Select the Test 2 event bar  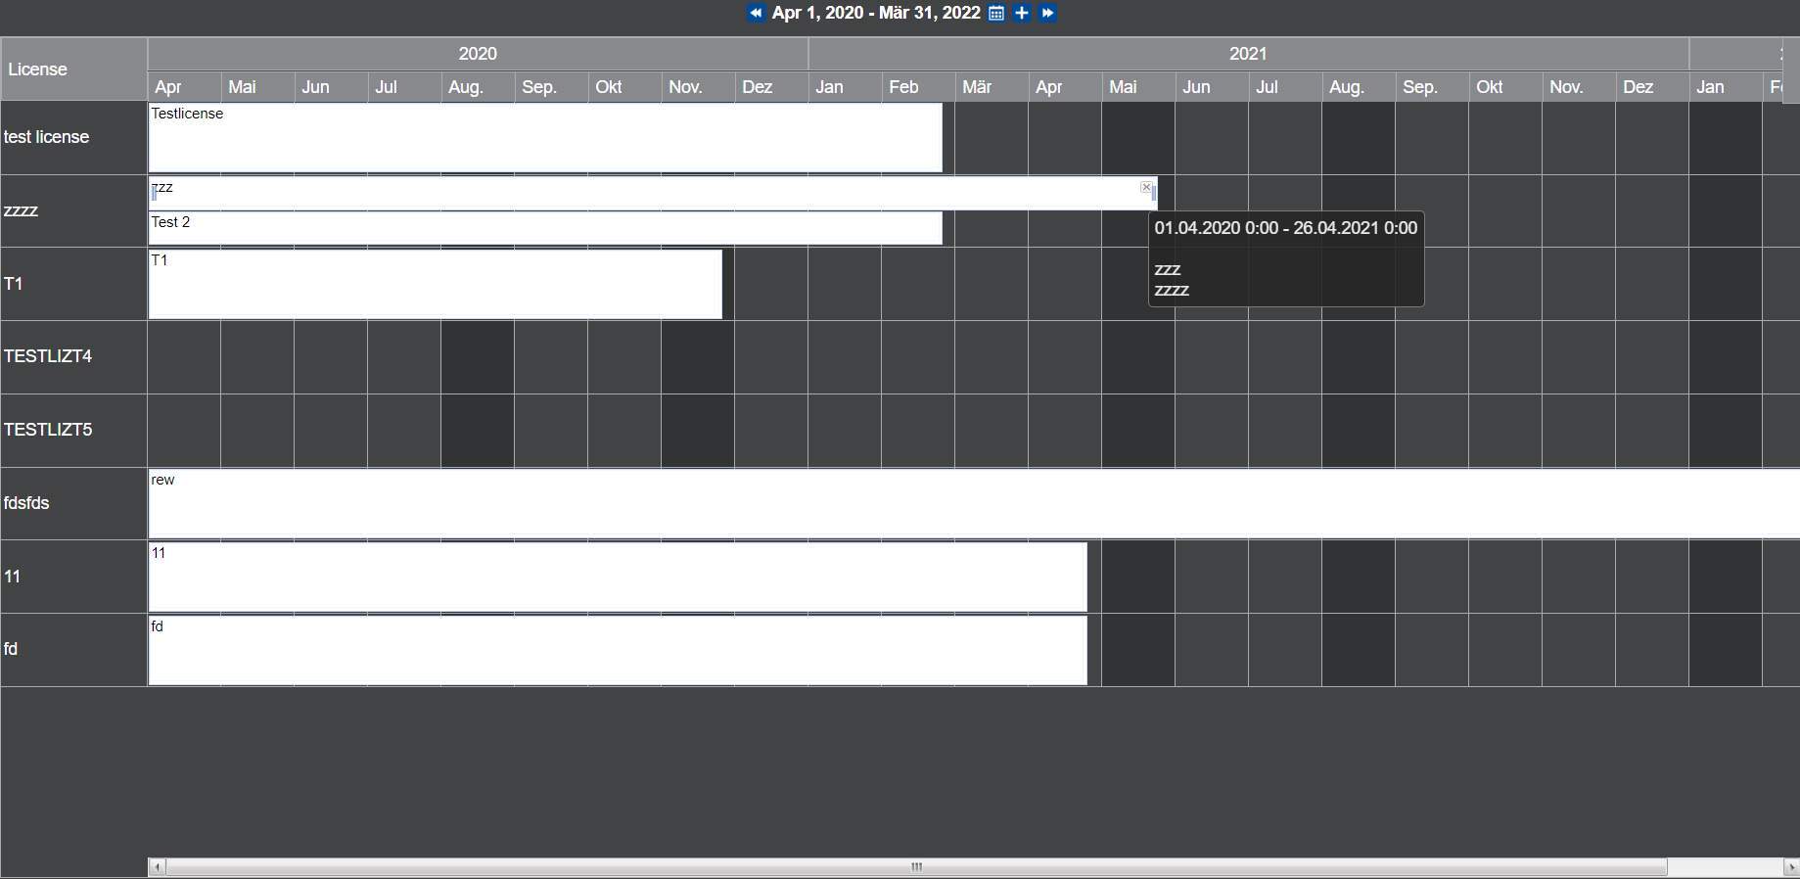tap(544, 228)
